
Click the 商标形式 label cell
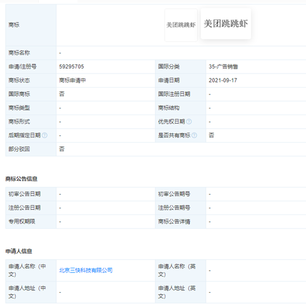[31, 122]
